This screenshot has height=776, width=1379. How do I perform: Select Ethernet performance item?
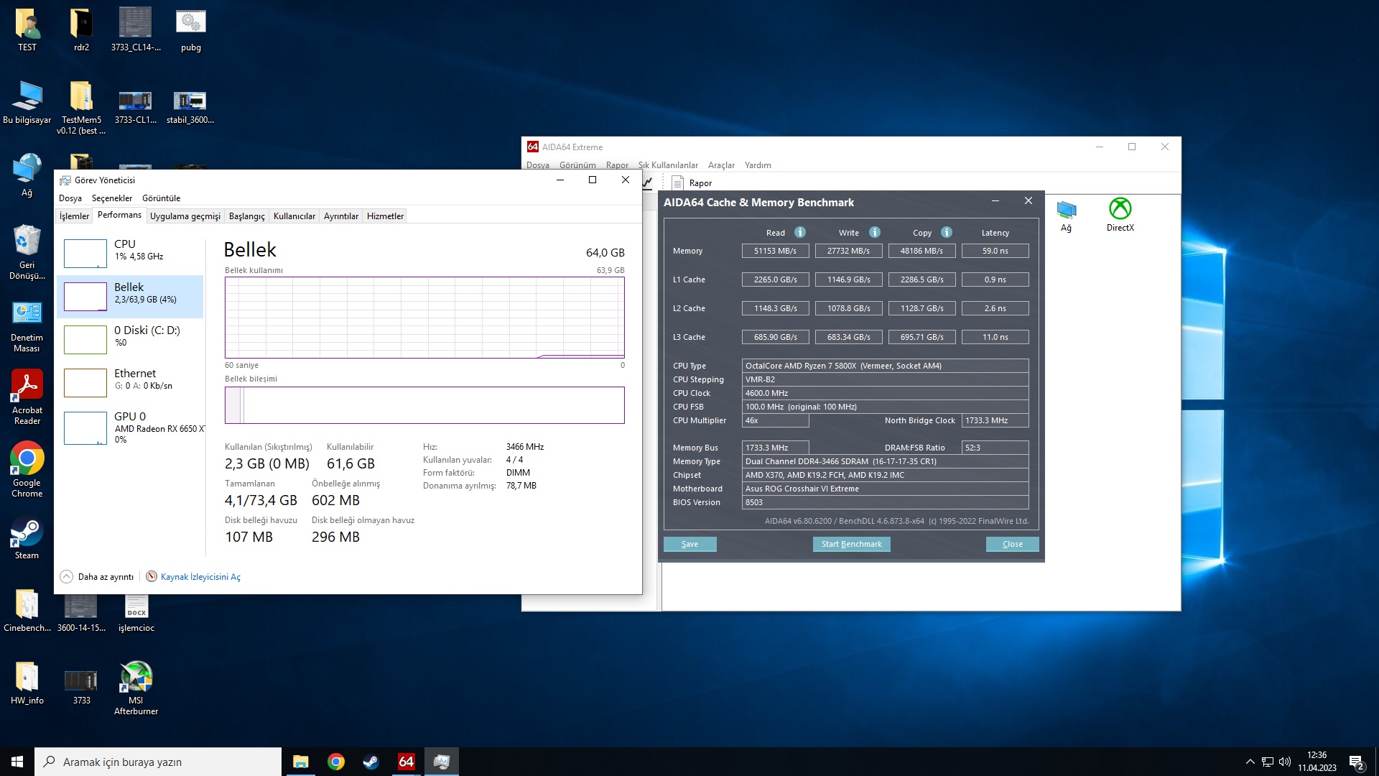[x=130, y=382]
